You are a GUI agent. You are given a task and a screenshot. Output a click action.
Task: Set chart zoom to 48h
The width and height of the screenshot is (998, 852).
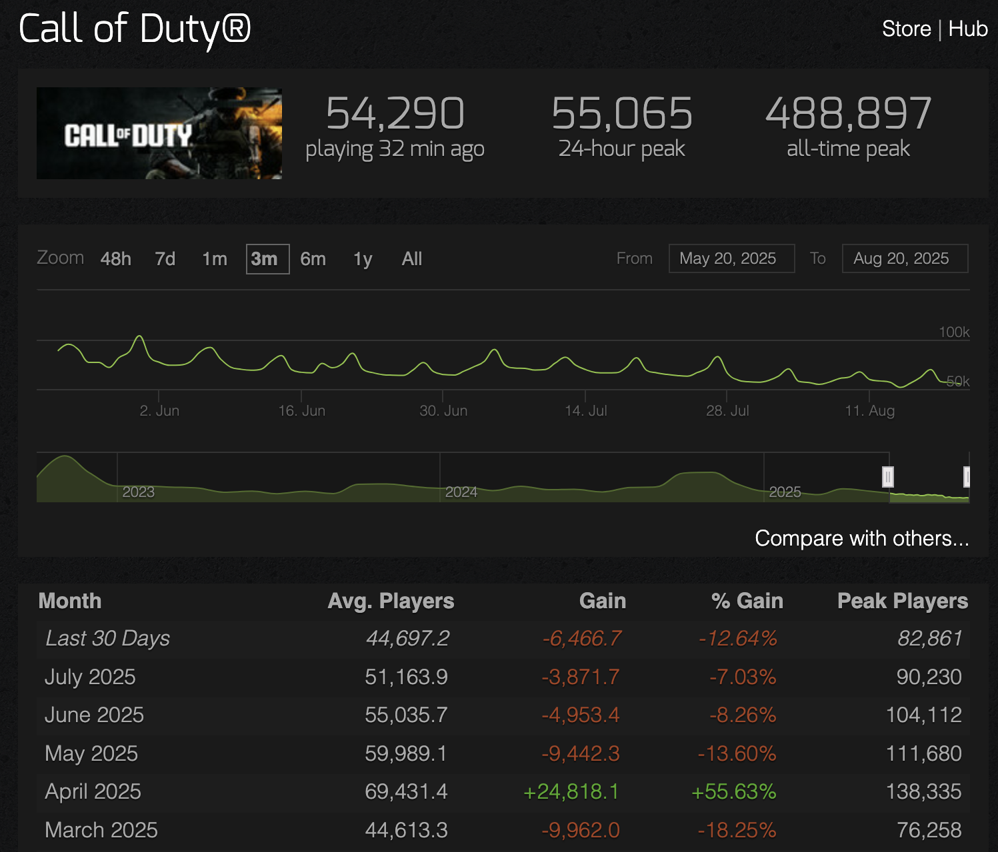point(116,259)
